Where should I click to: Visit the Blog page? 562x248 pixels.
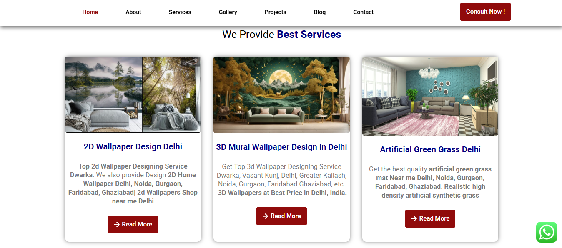coord(320,12)
